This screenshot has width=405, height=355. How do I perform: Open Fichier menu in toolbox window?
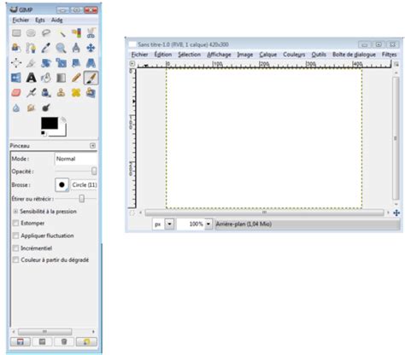click(21, 20)
